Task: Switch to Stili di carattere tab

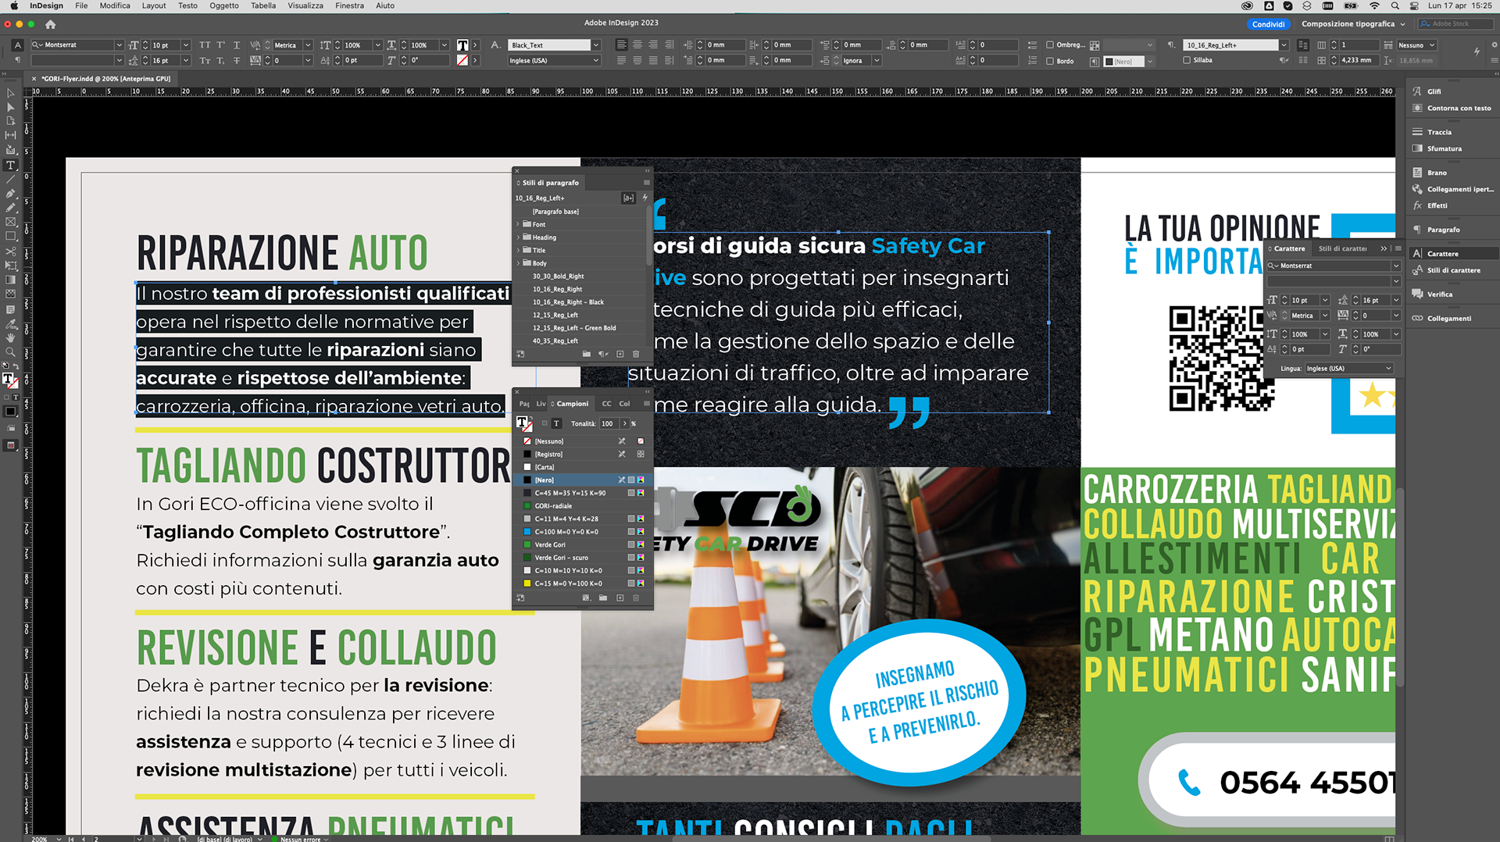Action: [1343, 248]
